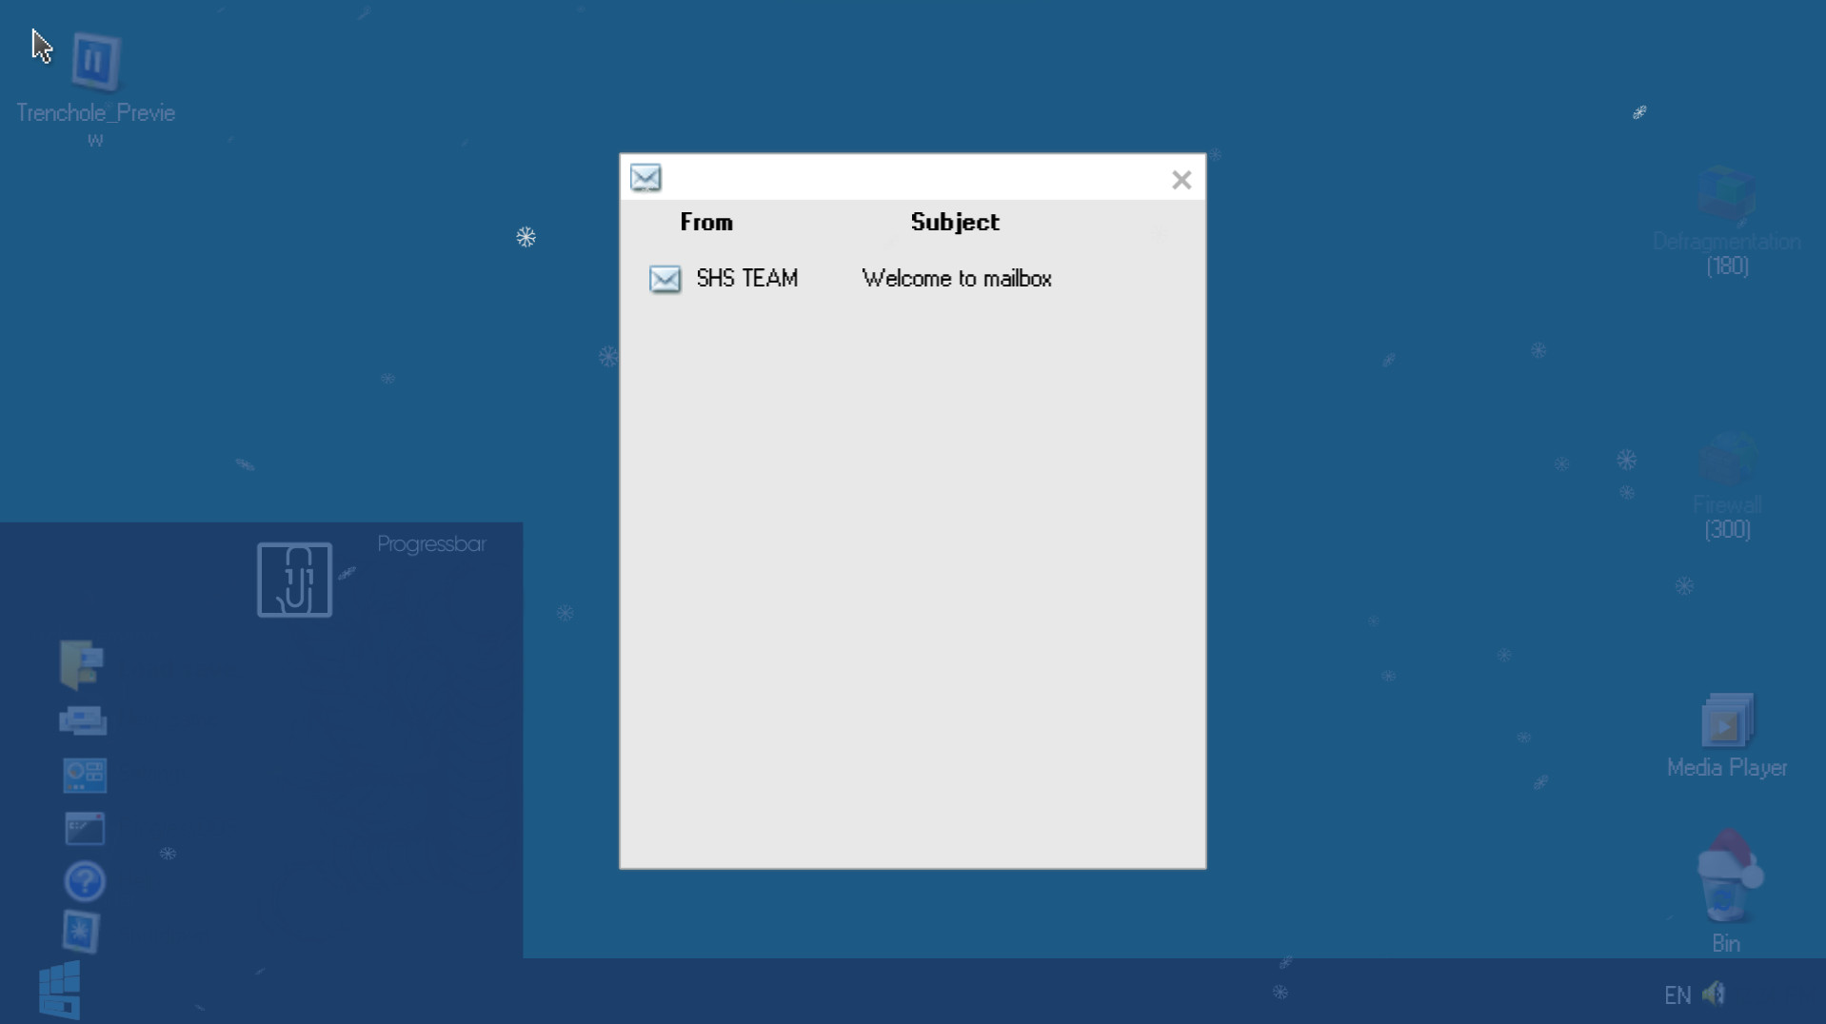Close the mailbox window
This screenshot has height=1024, width=1826.
point(1181,180)
